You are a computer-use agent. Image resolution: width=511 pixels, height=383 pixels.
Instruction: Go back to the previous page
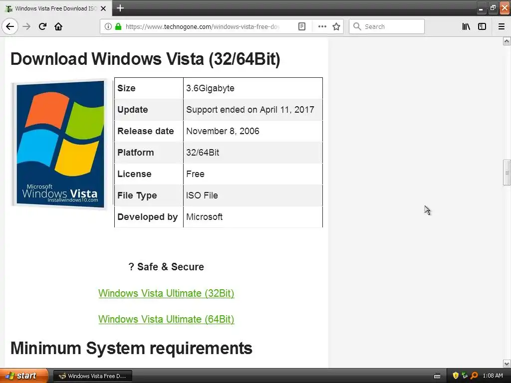coord(10,26)
